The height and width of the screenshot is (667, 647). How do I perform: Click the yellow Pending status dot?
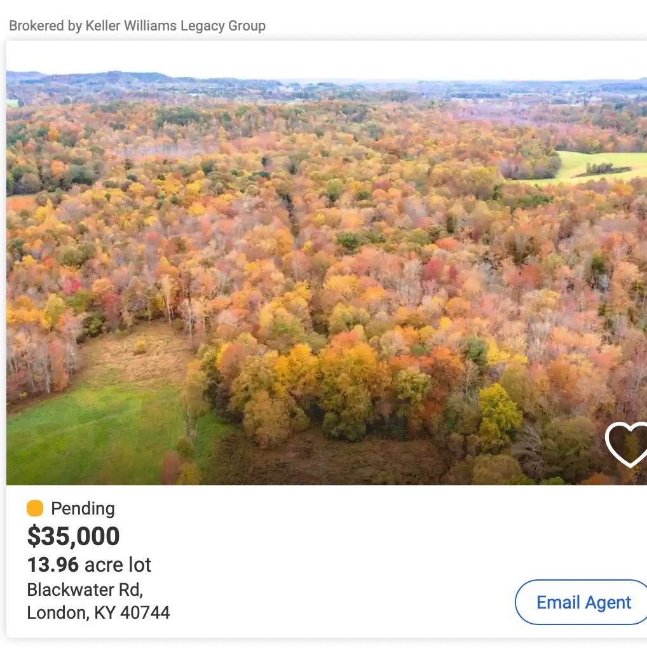pyautogui.click(x=35, y=508)
